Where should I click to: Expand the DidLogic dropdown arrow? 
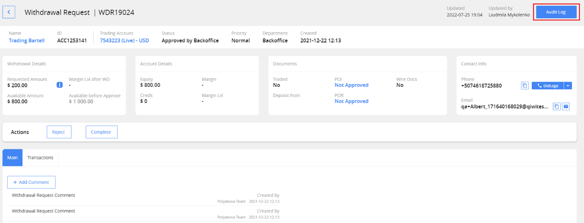(568, 86)
